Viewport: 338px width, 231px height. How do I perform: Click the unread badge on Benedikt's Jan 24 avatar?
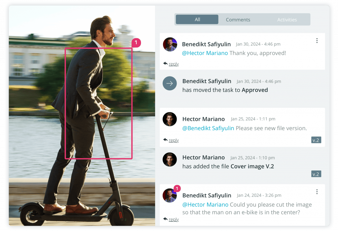tap(177, 188)
